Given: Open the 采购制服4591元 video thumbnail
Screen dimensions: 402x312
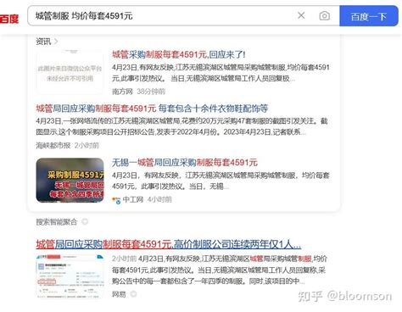Looking at the screenshot, I should tap(70, 180).
